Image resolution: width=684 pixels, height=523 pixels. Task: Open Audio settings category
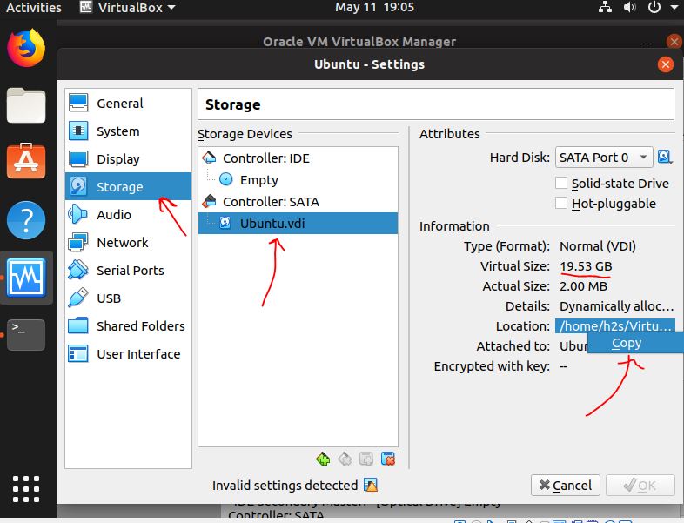click(128, 215)
